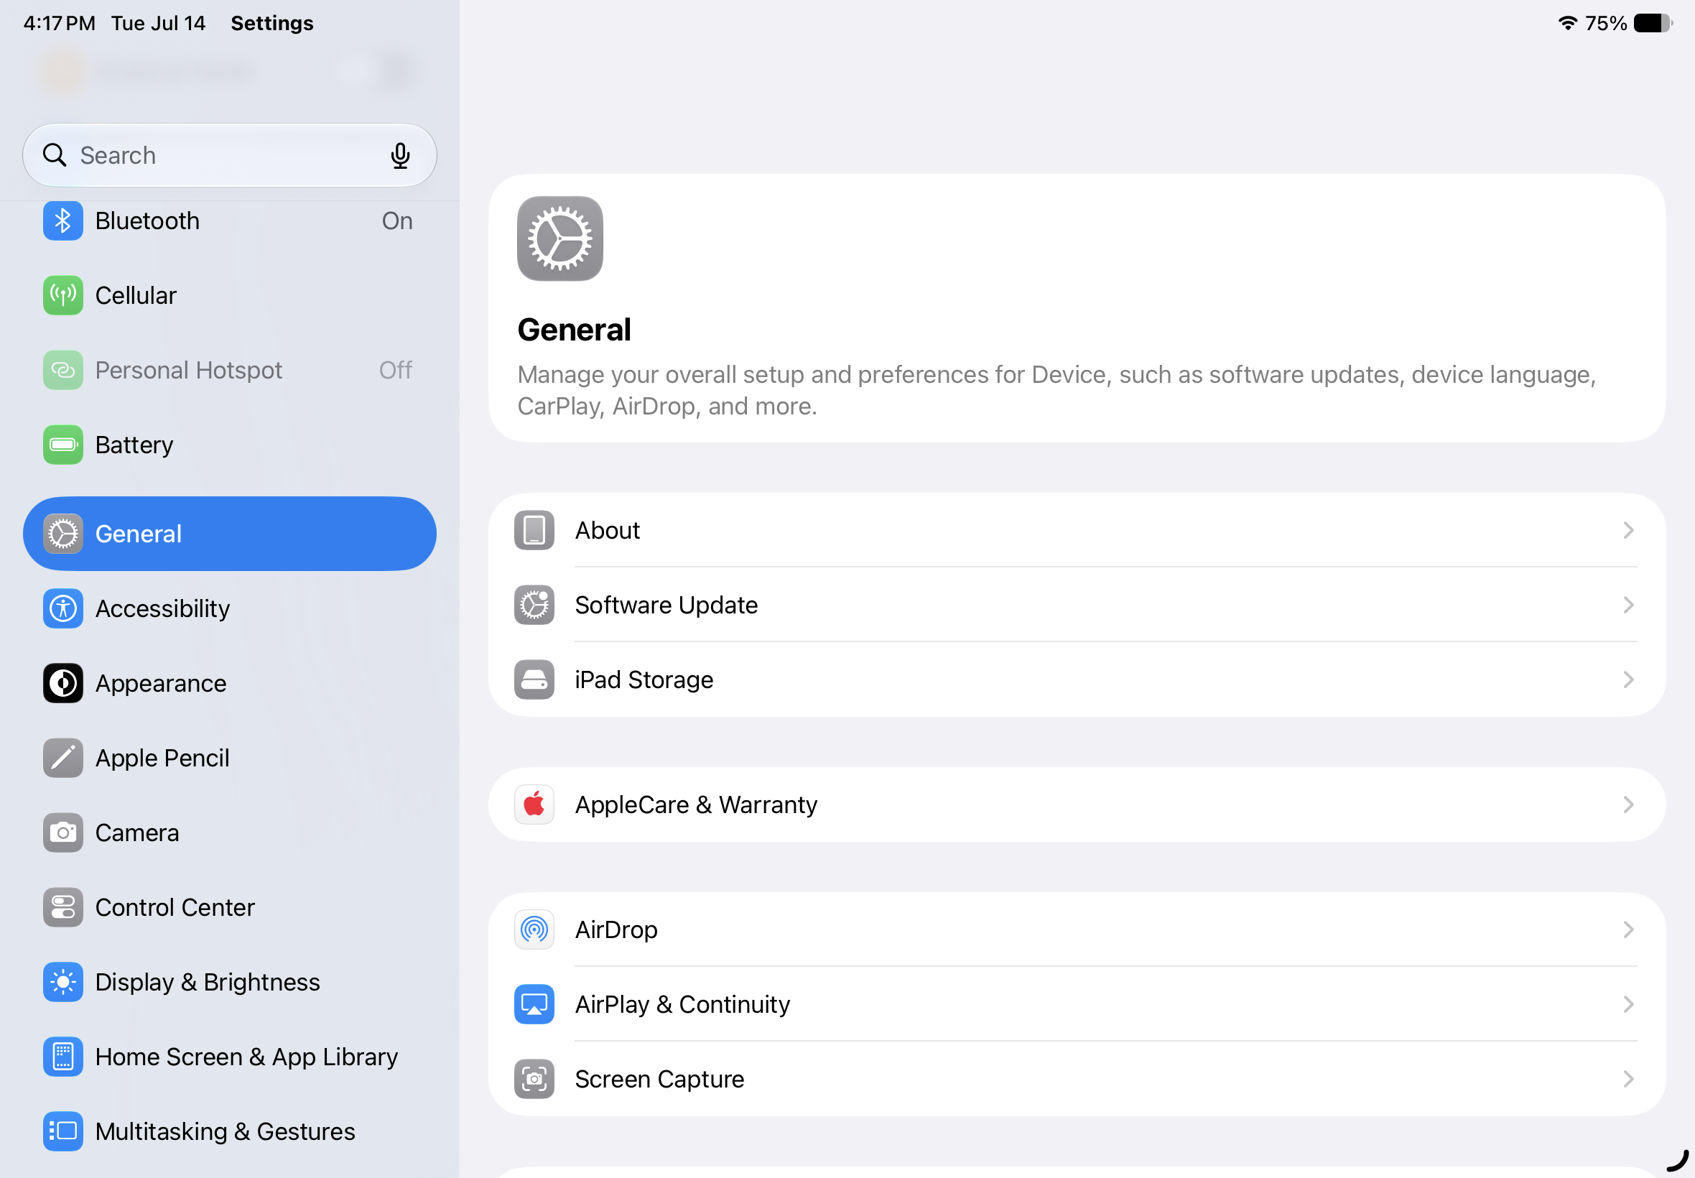Image resolution: width=1695 pixels, height=1178 pixels.
Task: Tap the 'Cellular' label in sidebar
Action: pos(136,295)
